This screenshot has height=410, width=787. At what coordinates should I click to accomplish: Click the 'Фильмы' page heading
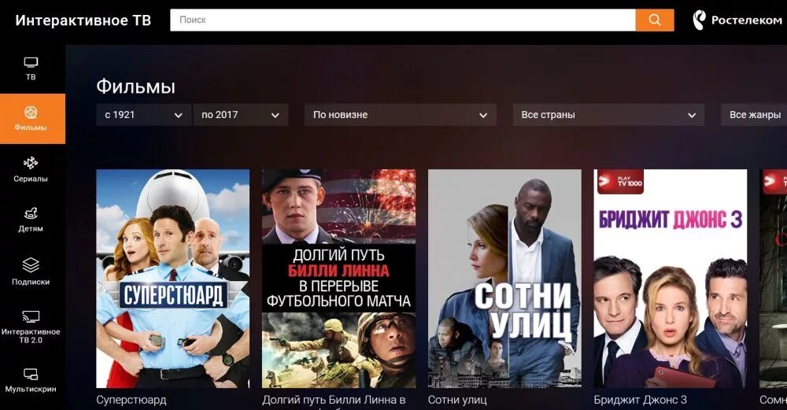(x=136, y=87)
